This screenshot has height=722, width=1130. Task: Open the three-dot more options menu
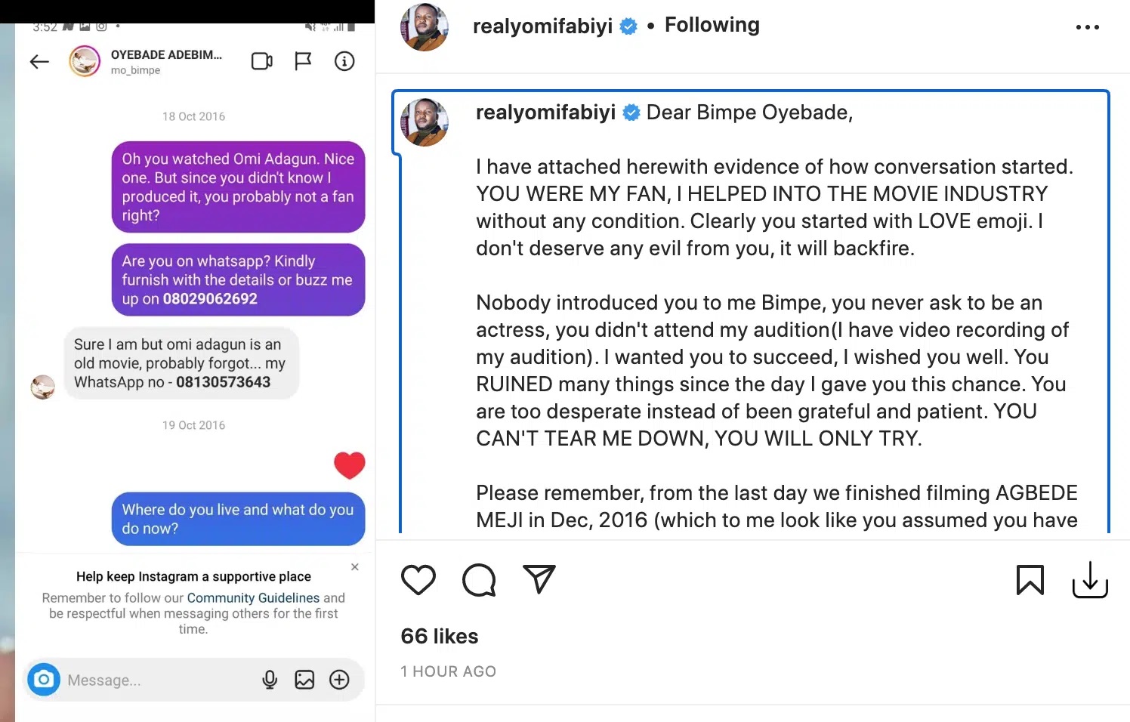click(x=1087, y=27)
